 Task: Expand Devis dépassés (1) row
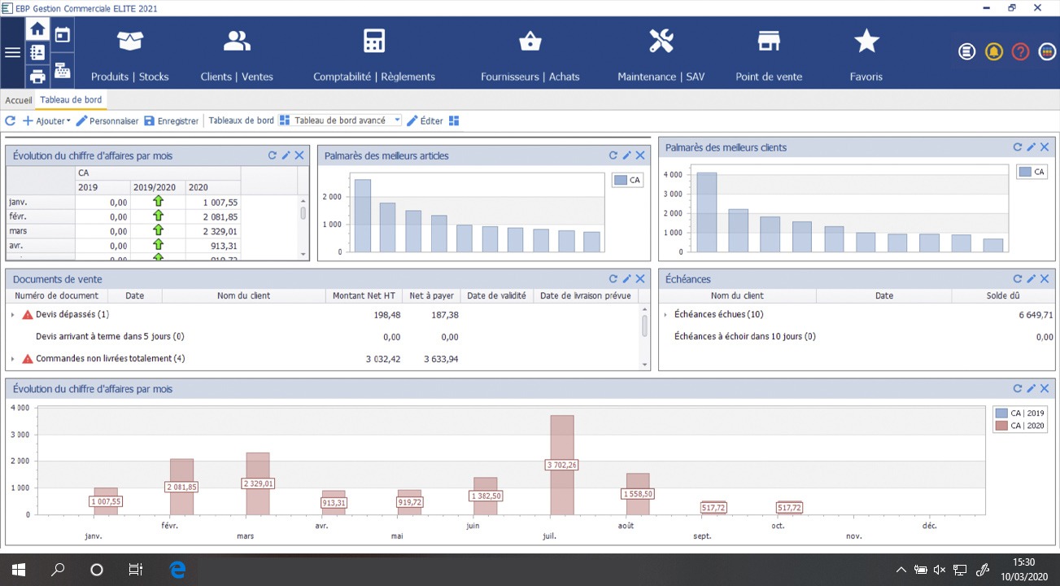pos(13,314)
